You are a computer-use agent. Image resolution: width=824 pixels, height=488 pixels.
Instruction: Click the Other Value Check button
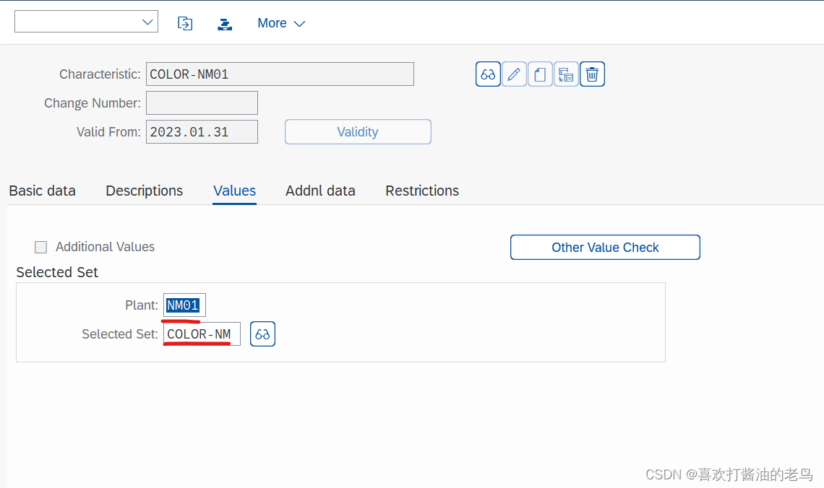605,247
